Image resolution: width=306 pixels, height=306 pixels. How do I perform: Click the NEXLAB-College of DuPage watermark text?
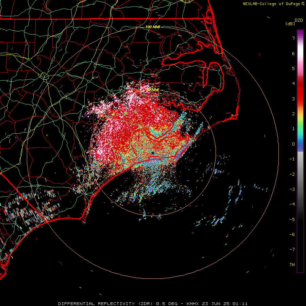(x=273, y=4)
